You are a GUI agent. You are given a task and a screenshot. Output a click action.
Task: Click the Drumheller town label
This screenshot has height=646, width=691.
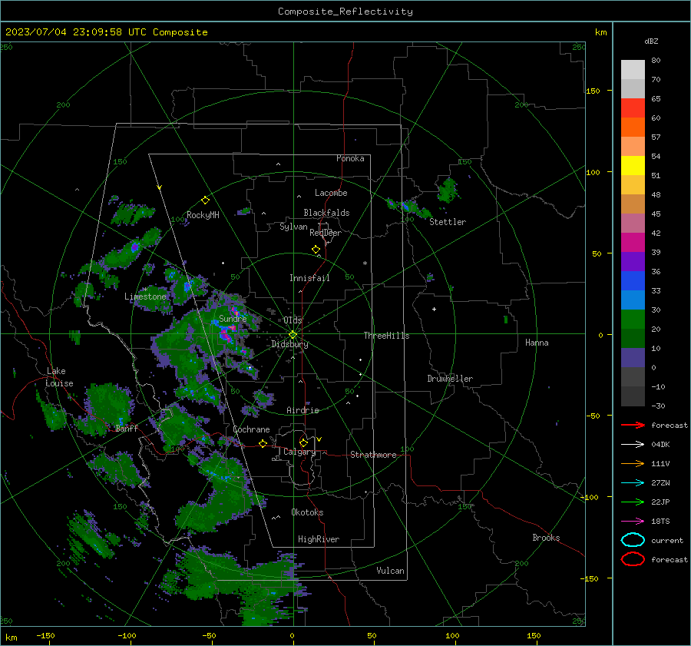[x=450, y=379]
